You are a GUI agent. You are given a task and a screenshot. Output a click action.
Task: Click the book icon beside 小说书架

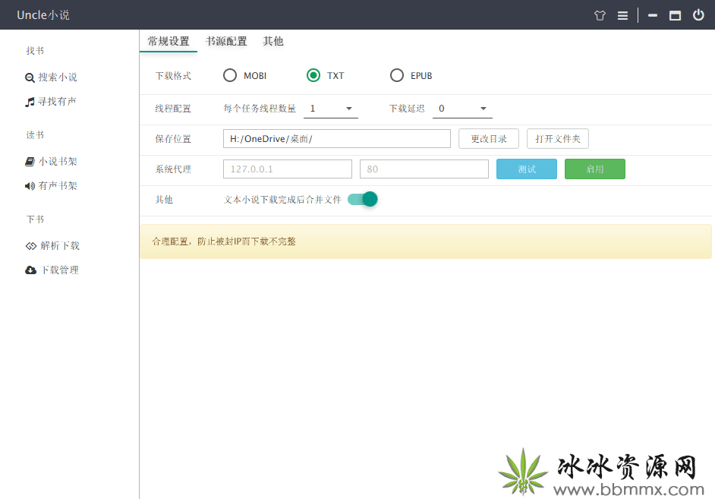pyautogui.click(x=30, y=162)
